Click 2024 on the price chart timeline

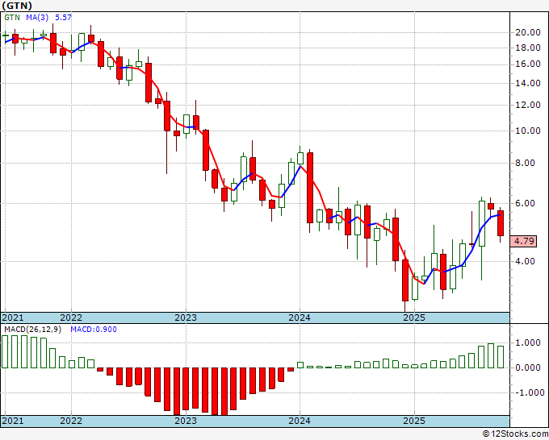pos(300,318)
